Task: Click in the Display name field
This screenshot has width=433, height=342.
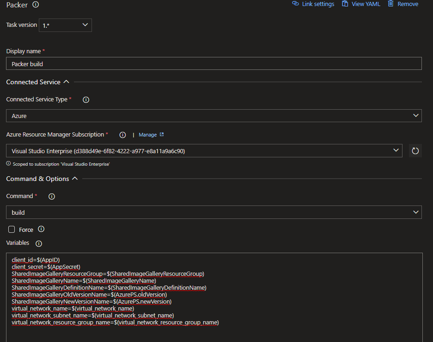Action: click(213, 64)
